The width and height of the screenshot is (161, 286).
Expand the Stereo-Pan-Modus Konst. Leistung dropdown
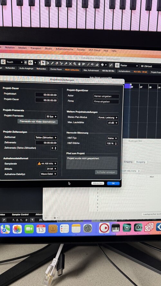click(x=108, y=117)
